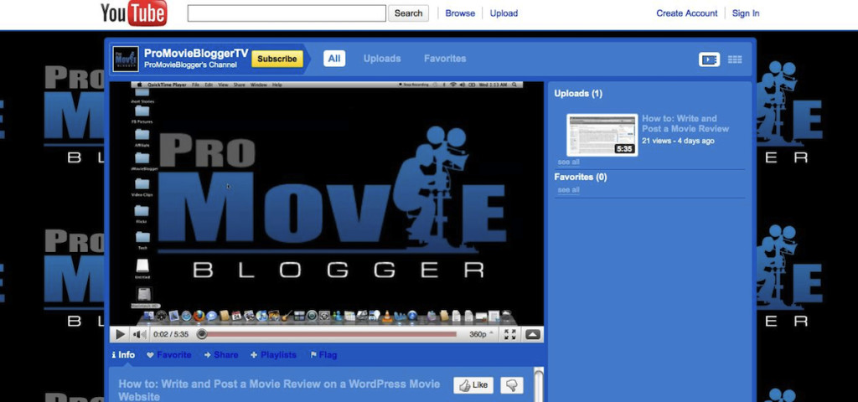858x402 pixels.
Task: Click the full video title in the info panel
Action: tap(279, 390)
